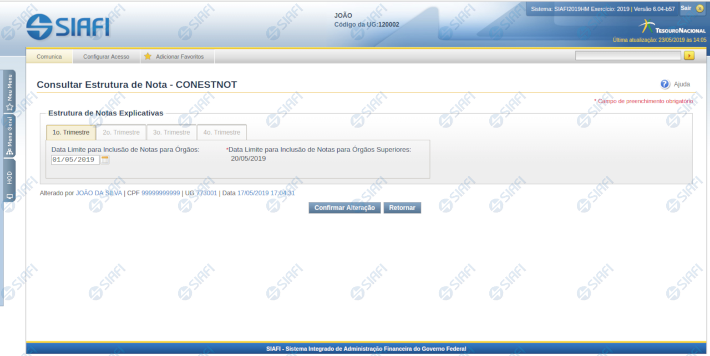Image resolution: width=710 pixels, height=356 pixels.
Task: Click the yellow search go arrow button
Action: pyautogui.click(x=689, y=55)
